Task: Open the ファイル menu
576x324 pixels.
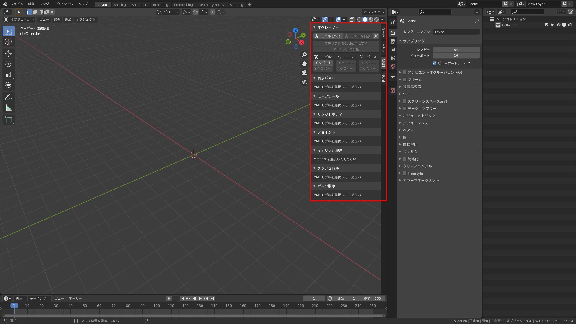Action: [17, 4]
